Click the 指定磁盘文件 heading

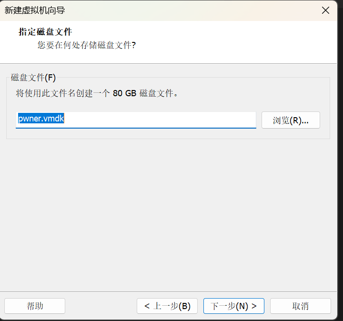(45, 32)
